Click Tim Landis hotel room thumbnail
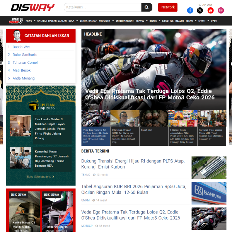 [x=20, y=126]
